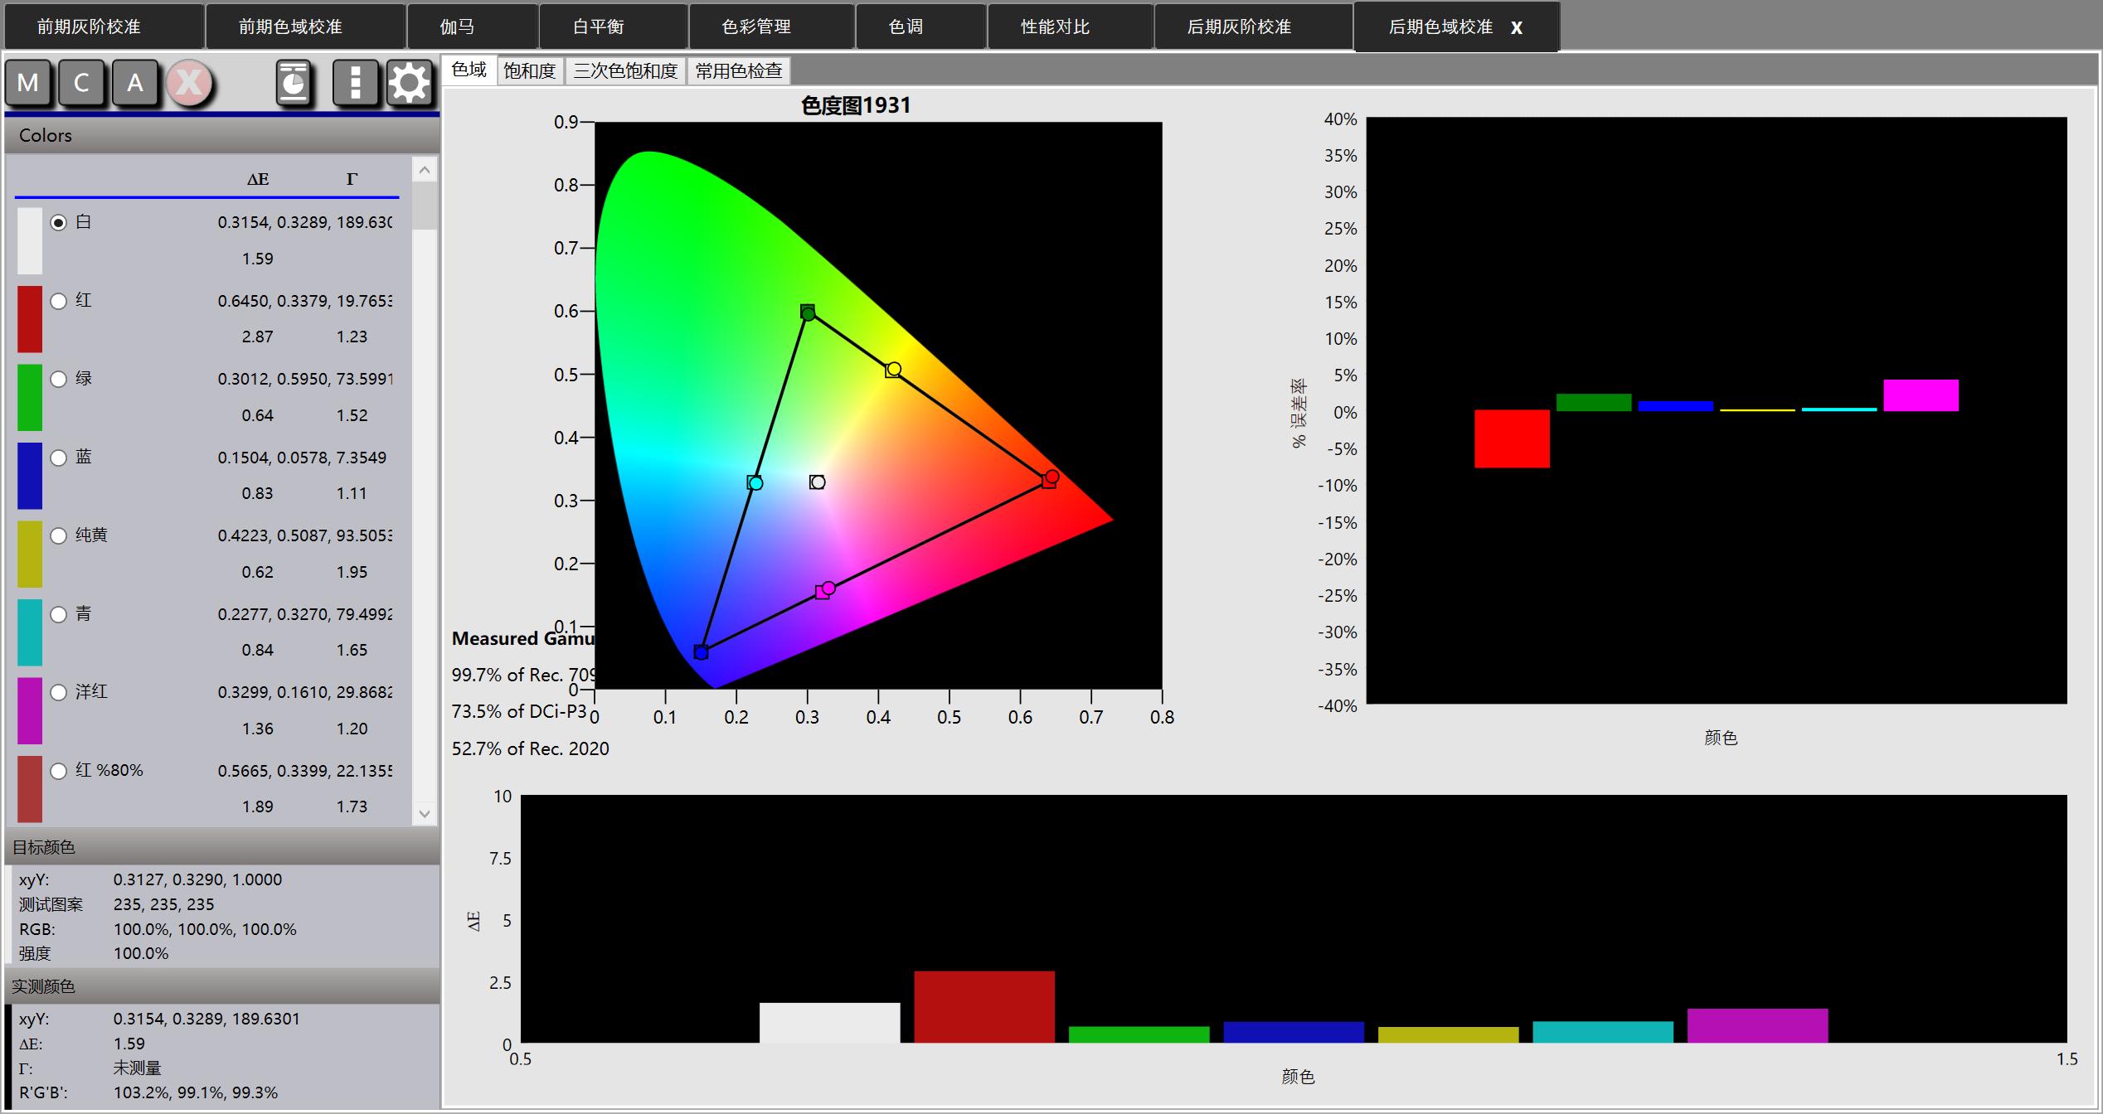
Task: Open the three-dot options menu
Action: 355,83
